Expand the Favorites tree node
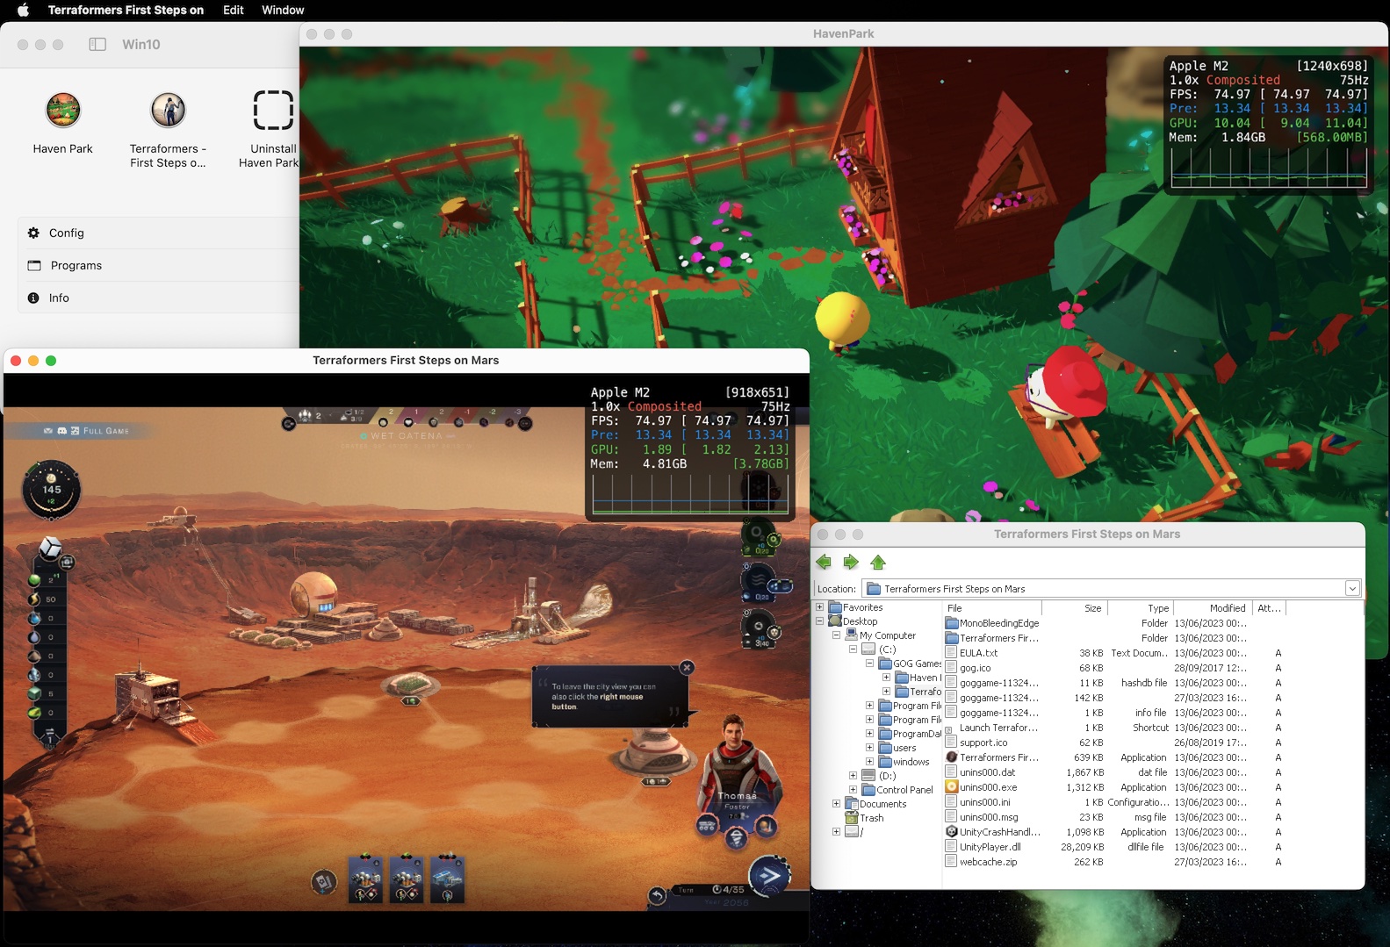1390x947 pixels. click(820, 607)
